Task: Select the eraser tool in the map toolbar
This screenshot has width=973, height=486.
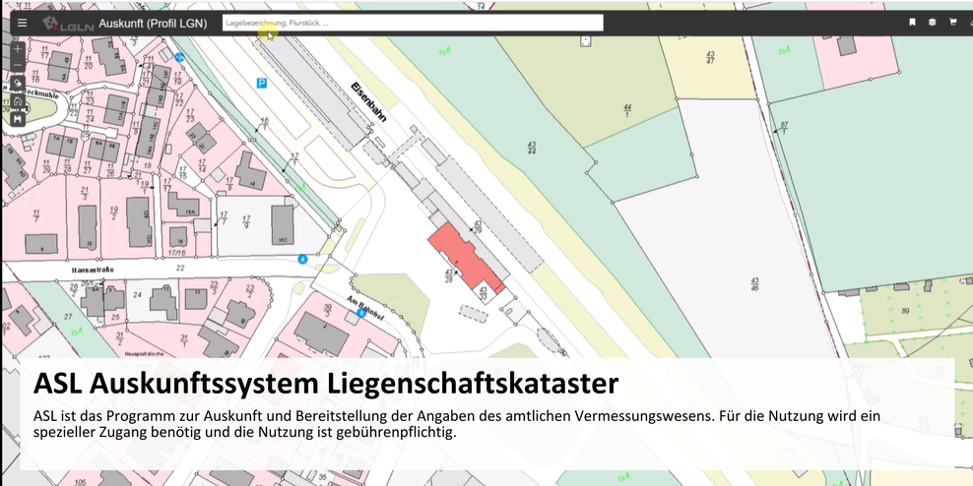Action: [18, 83]
